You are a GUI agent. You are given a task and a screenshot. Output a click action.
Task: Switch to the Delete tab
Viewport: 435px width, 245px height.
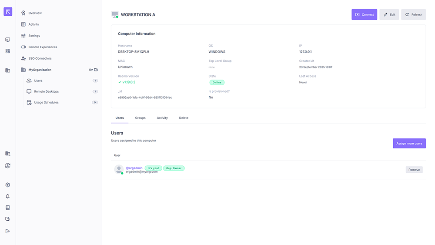tap(184, 118)
